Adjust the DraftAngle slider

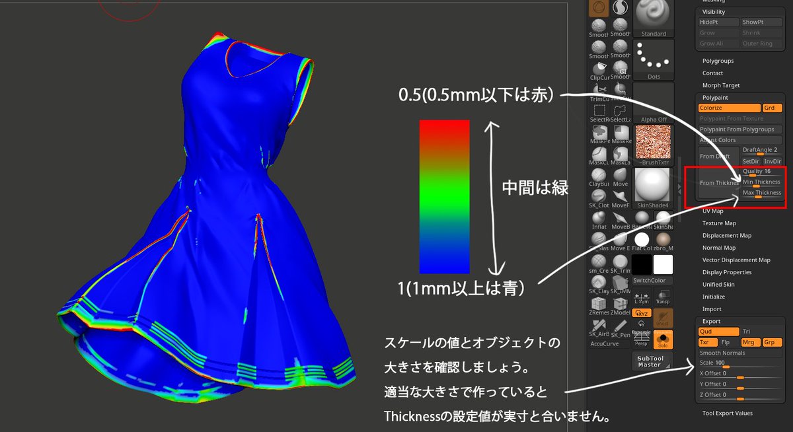762,151
